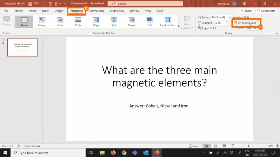Viewport: 280px width, 157px height.
Task: Toggle the AutoSave switch
Action: tap(21, 4)
